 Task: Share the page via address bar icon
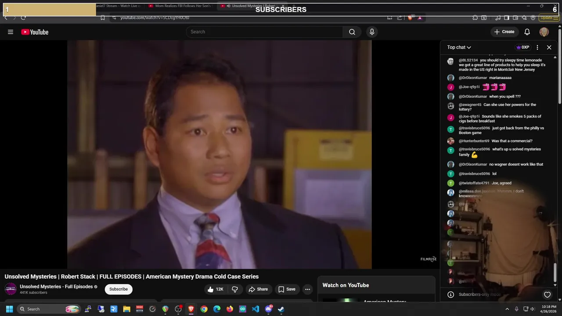tap(400, 18)
